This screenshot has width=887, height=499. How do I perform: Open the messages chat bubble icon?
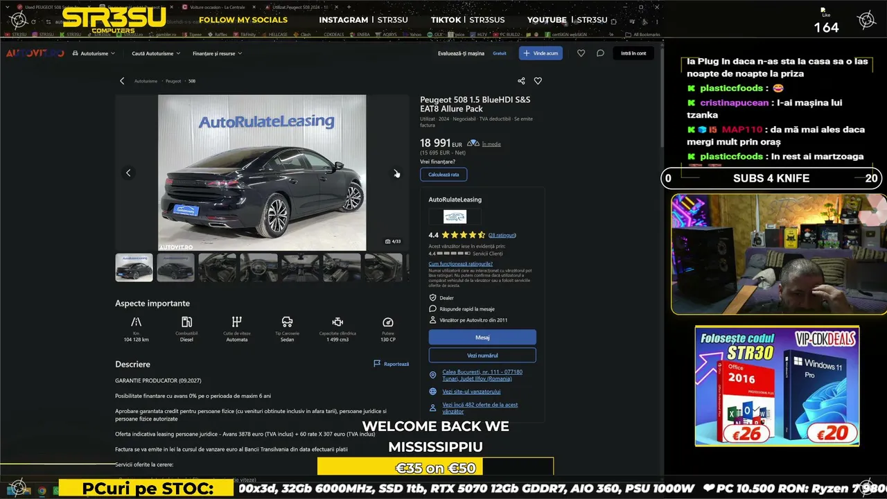(600, 53)
